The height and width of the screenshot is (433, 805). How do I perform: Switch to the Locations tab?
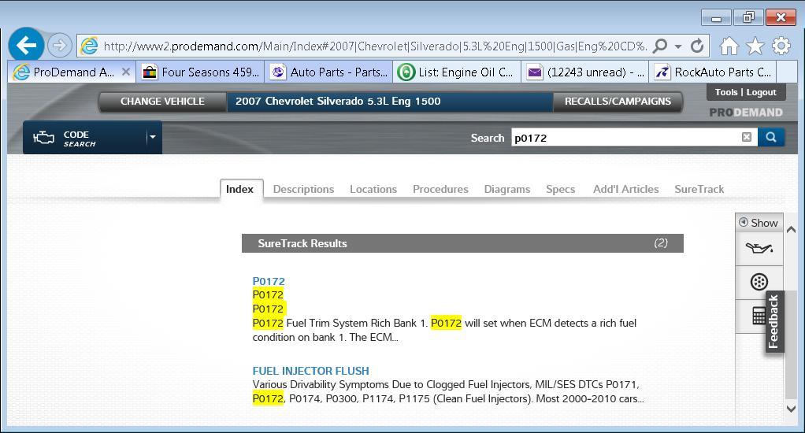click(373, 189)
